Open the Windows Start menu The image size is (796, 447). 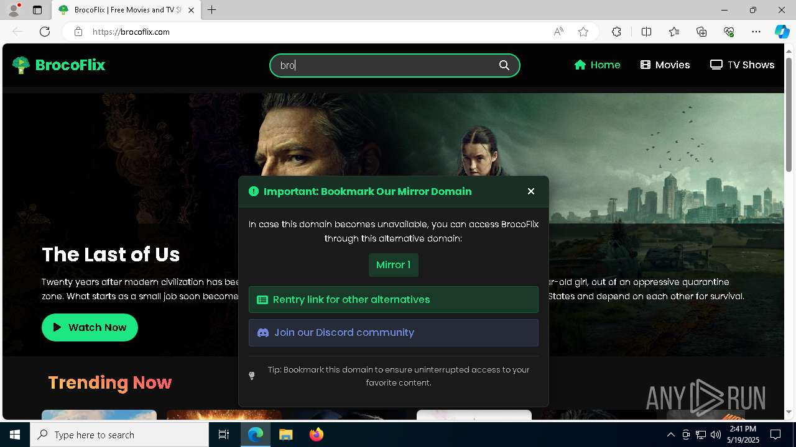pos(15,435)
